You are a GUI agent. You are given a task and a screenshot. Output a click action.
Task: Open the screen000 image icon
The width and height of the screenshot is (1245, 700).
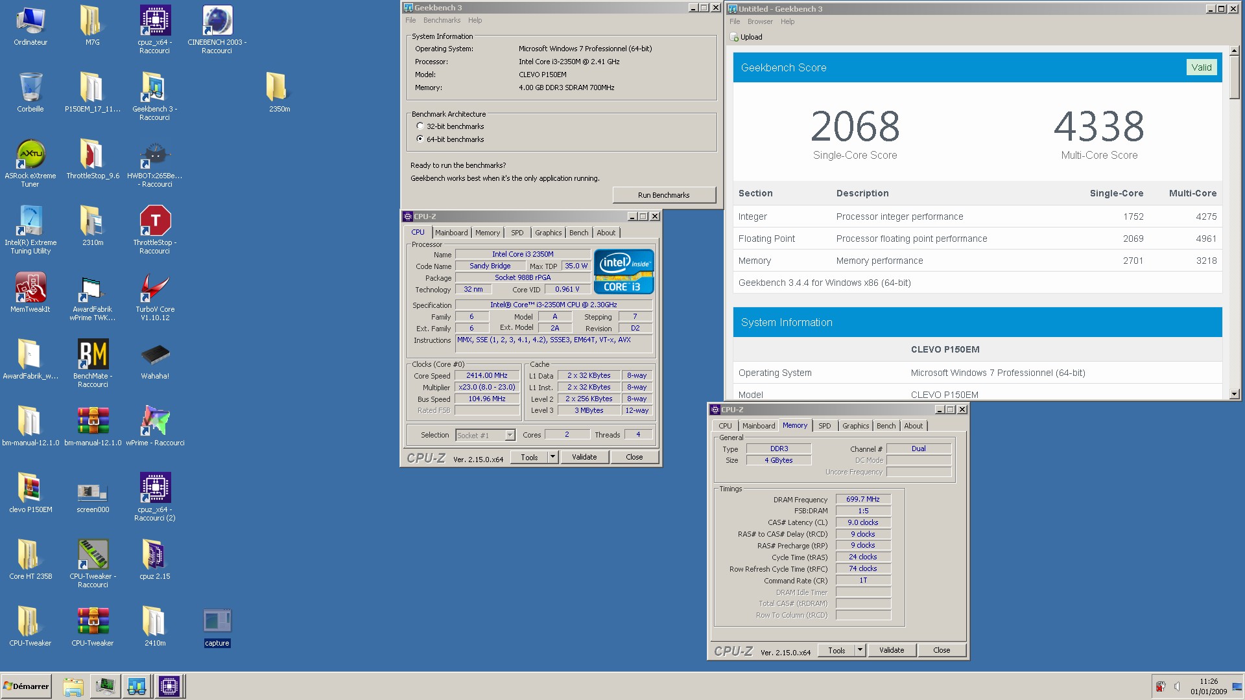pos(93,493)
